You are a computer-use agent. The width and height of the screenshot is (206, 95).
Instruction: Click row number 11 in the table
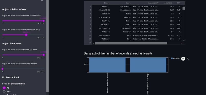(x=90, y=35)
